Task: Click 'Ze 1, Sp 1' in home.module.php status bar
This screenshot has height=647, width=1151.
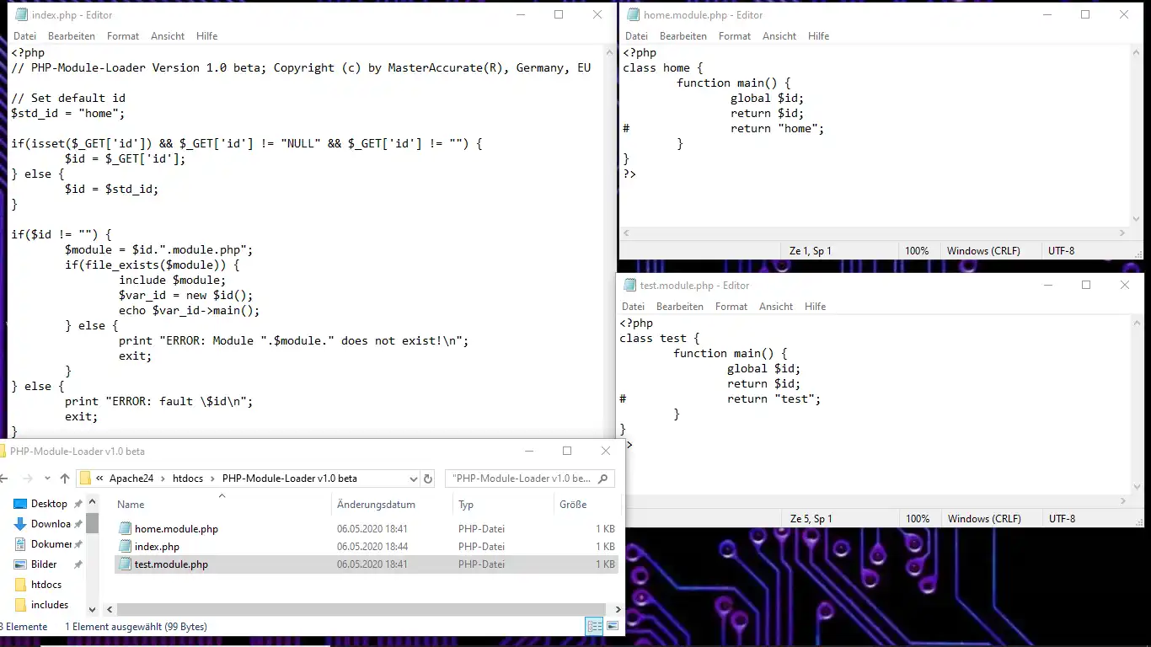Action: pyautogui.click(x=811, y=251)
